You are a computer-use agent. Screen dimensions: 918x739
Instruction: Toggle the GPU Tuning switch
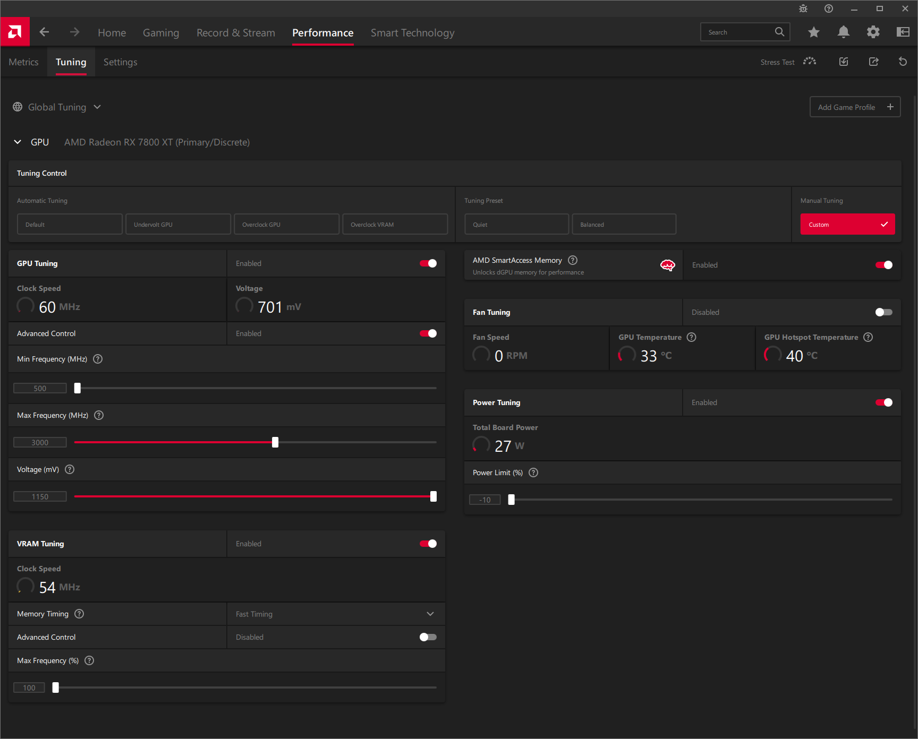click(x=428, y=263)
